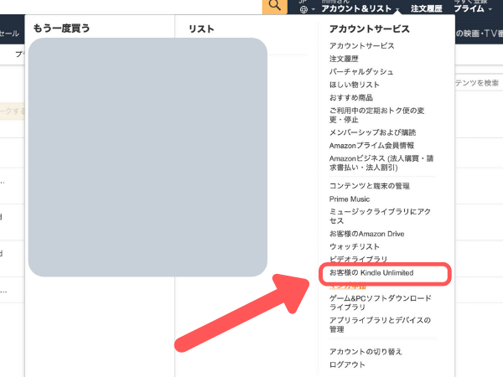Image resolution: width=503 pixels, height=377 pixels.
Task: Go to 注文履歴 in the top navigation
Action: [x=427, y=8]
